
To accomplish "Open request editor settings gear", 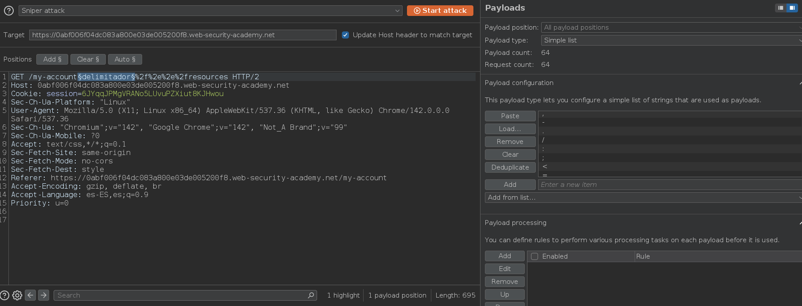I will coord(17,295).
